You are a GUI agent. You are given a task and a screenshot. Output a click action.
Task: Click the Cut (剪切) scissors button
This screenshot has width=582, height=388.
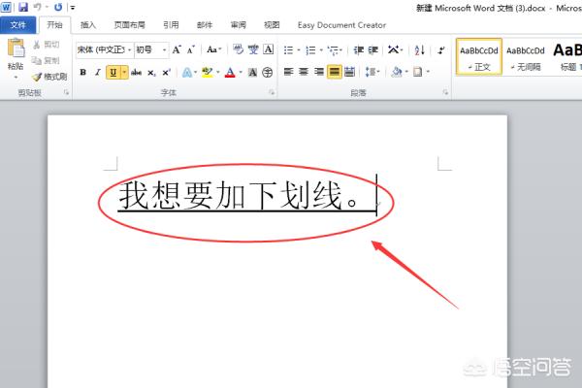click(46, 45)
